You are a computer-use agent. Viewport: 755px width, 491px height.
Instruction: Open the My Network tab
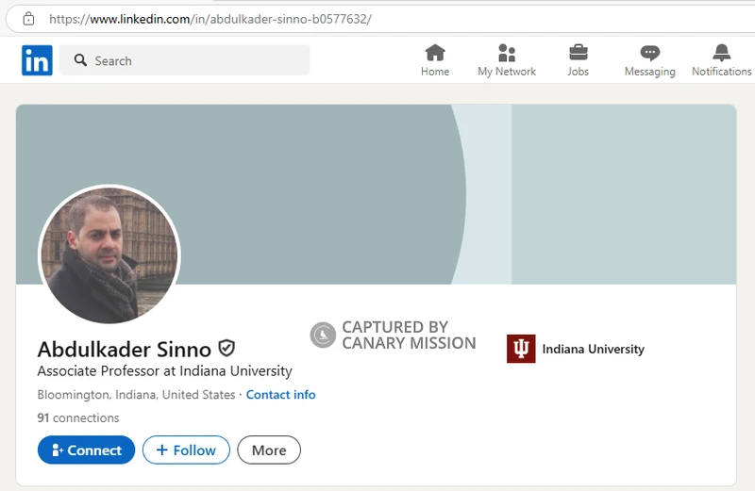click(507, 60)
